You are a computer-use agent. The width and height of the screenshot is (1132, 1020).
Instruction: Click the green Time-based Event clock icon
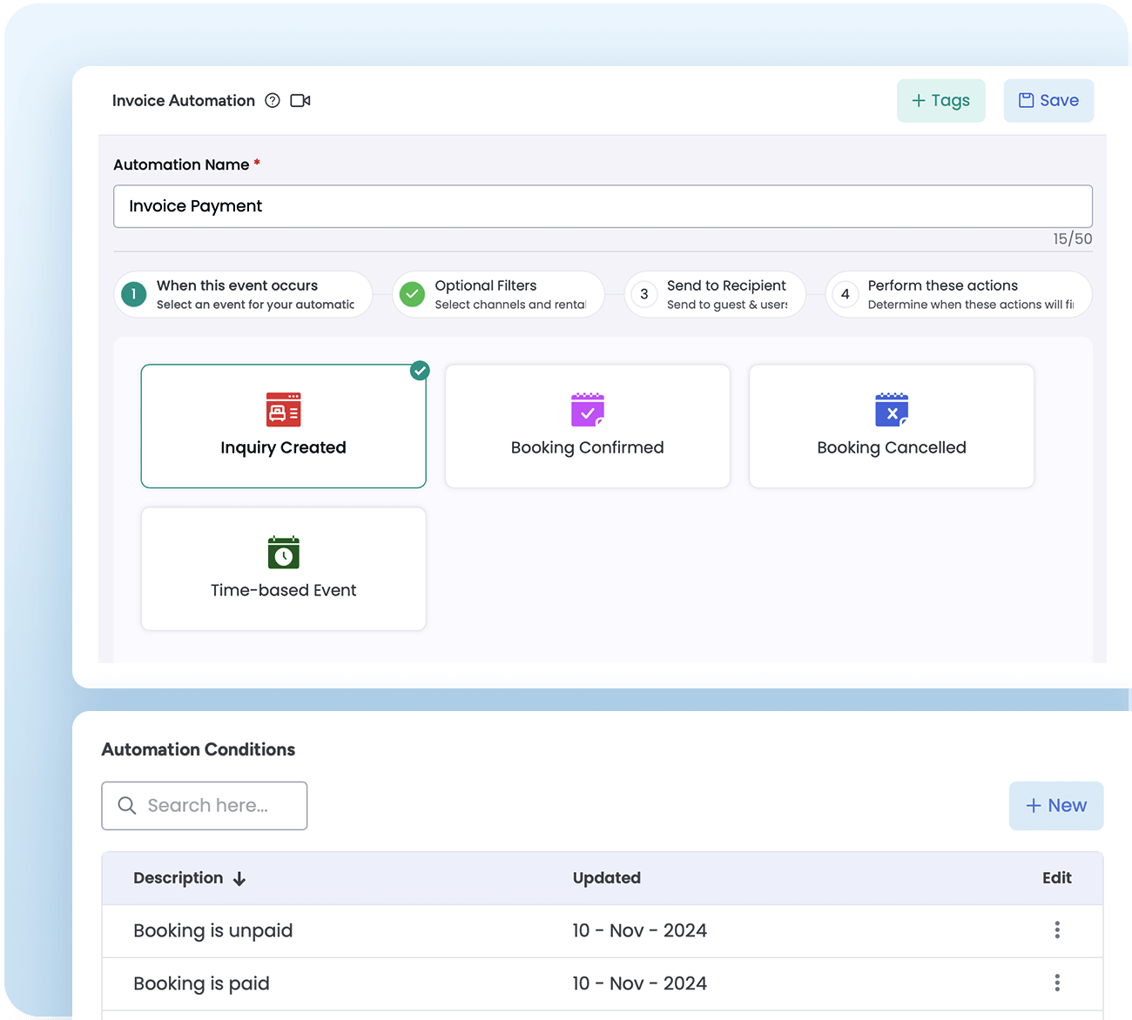pos(283,552)
